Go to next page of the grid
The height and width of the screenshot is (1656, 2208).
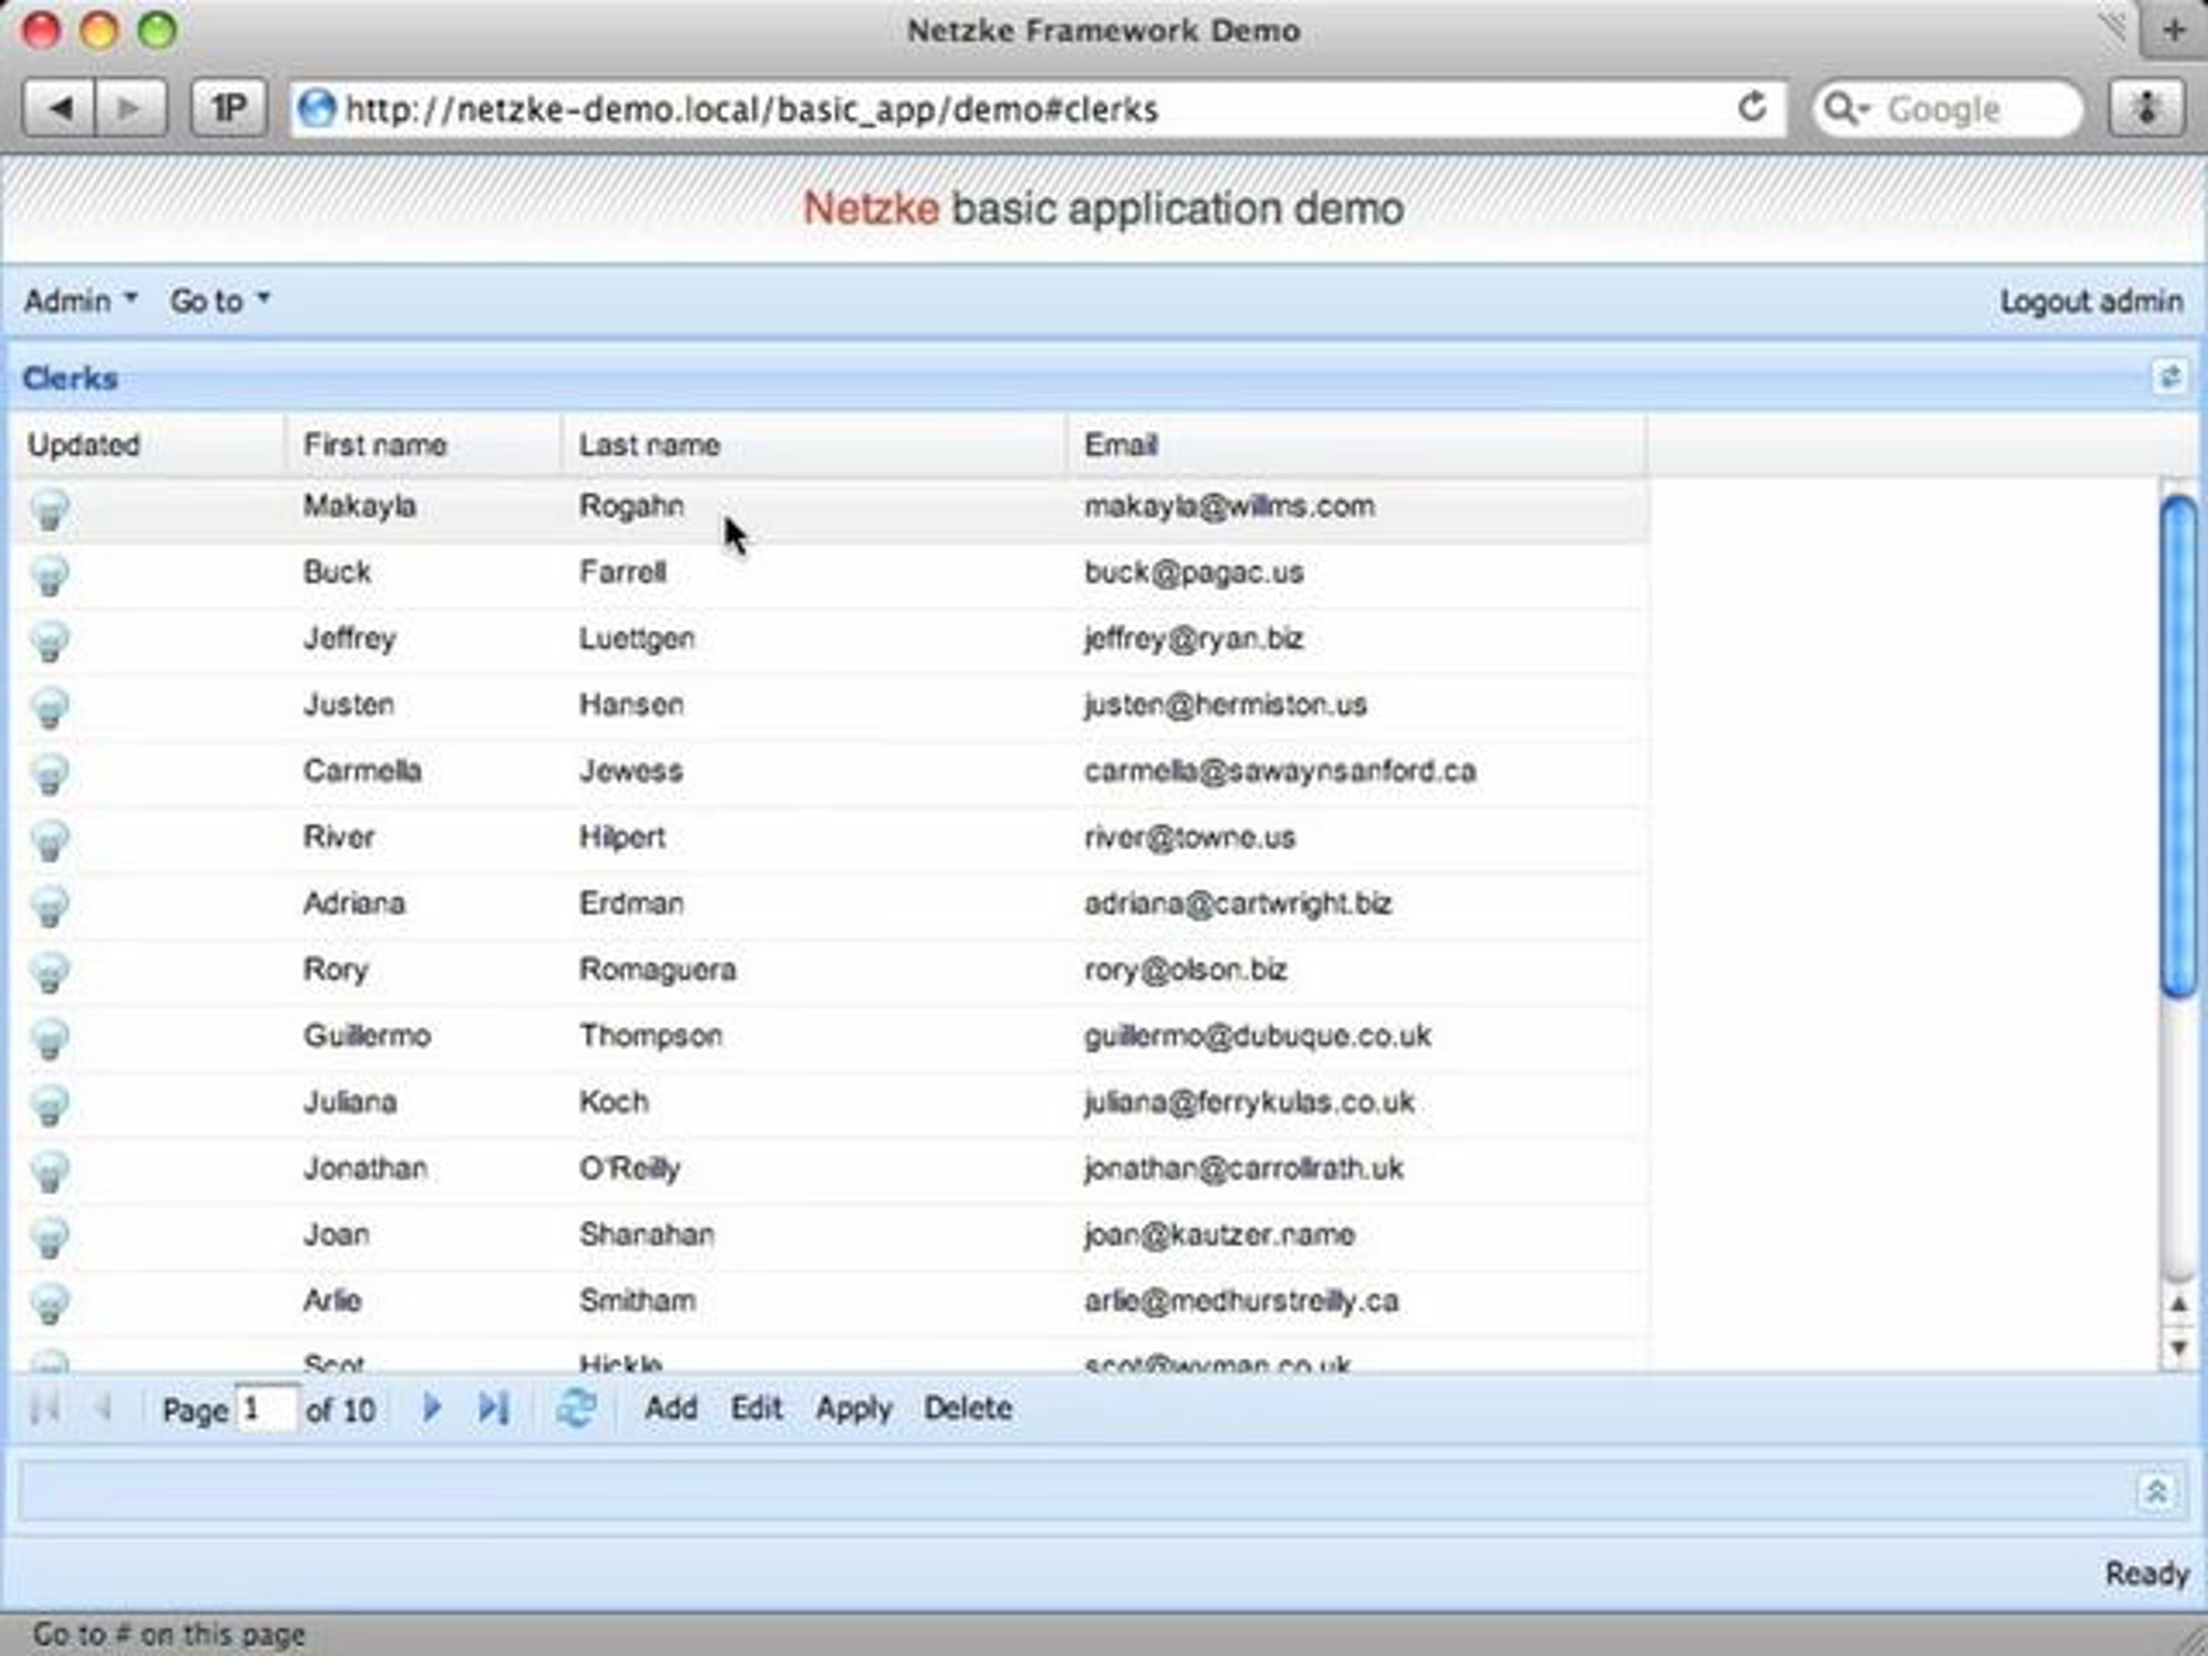[431, 1409]
